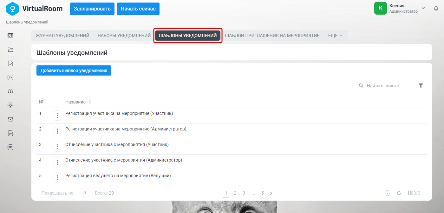Select 'Регистрация участника на мероприятие (Администратор)' row
444x213 pixels.
pos(232,131)
